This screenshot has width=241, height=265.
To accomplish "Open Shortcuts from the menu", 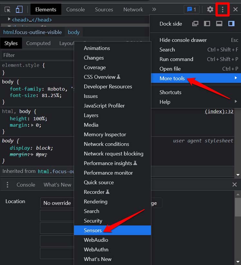I will click(196, 92).
